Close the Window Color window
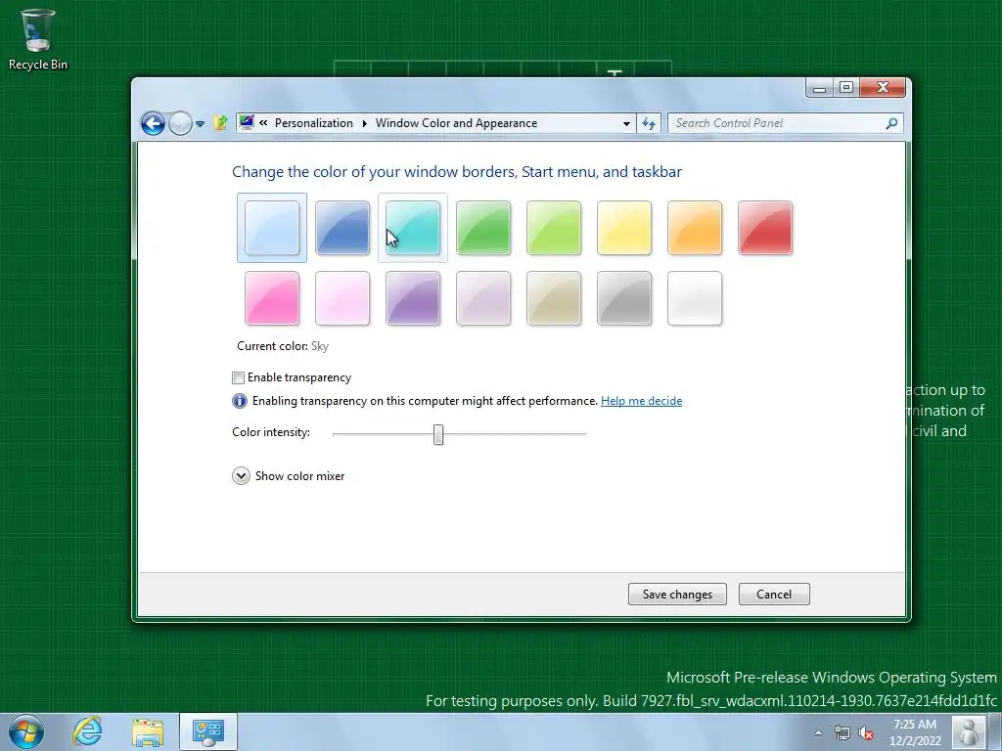The image size is (1002, 751). [x=883, y=87]
